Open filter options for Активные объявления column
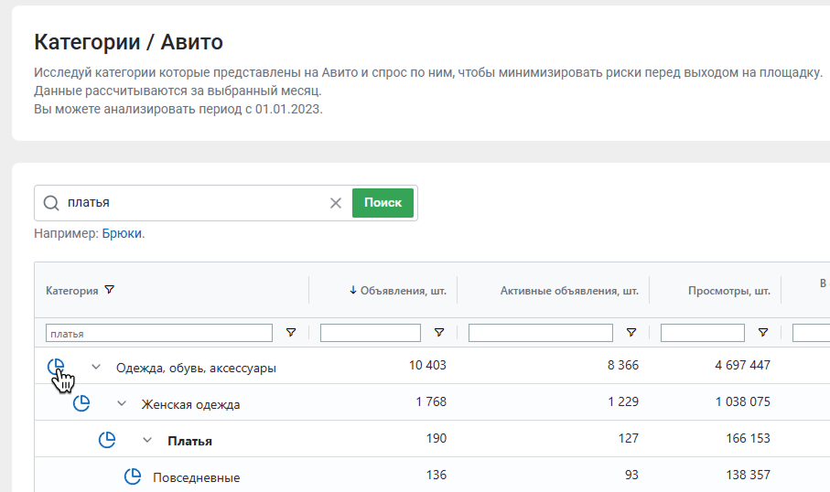830x492 pixels. [x=631, y=332]
